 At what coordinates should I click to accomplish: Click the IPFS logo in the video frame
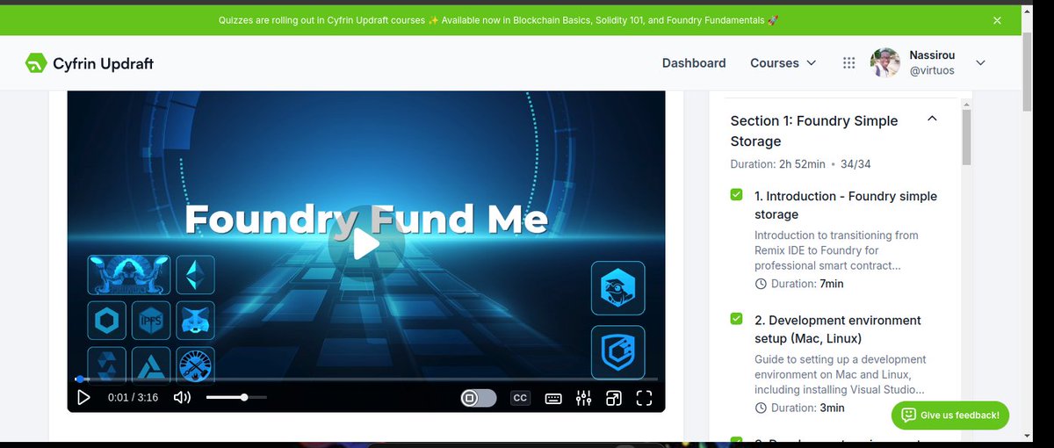coord(151,322)
